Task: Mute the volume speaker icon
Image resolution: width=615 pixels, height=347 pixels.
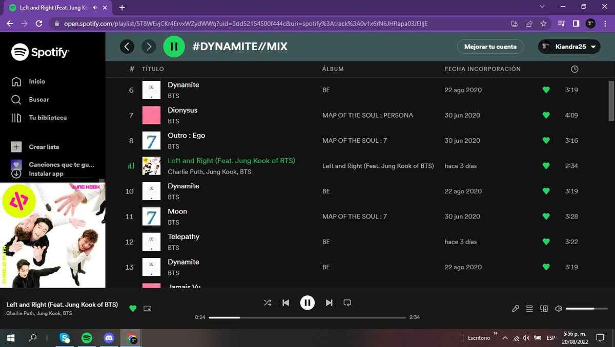Action: coord(559,309)
